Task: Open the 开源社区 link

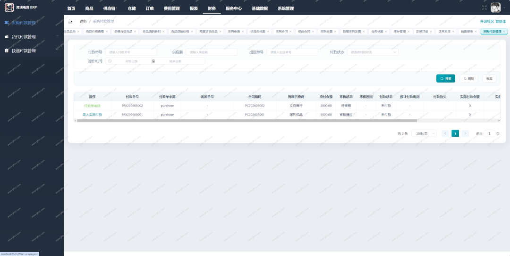Action: coord(487,21)
